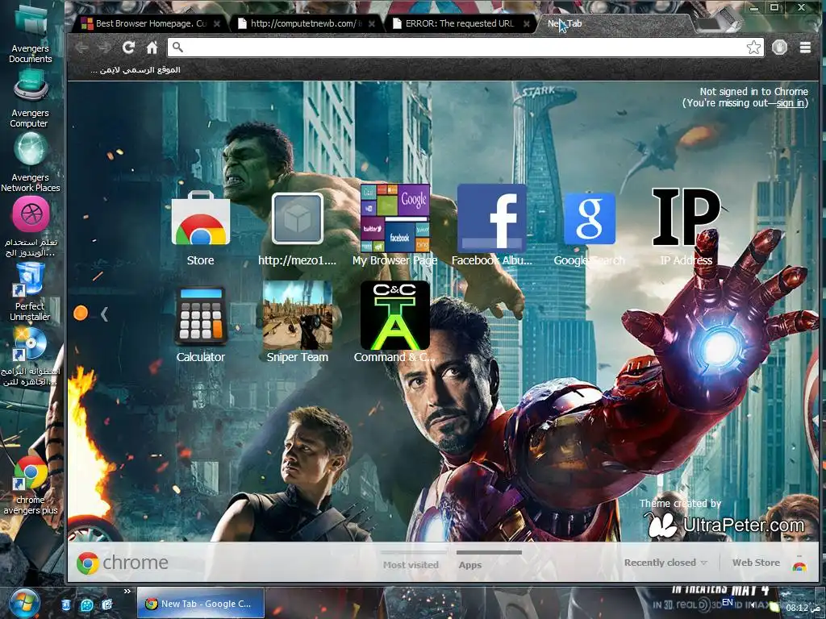This screenshot has height=619, width=826.
Task: Click the orange circle page indicator
Action: 81,314
